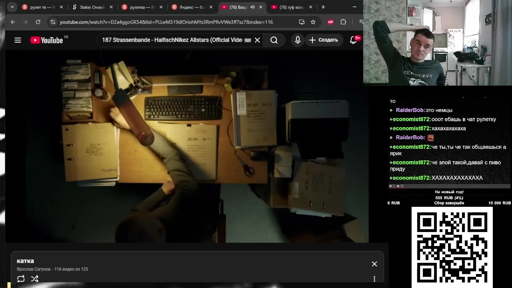The width and height of the screenshot is (512, 288).
Task: Click the 'Сбор завершён' status text
Action: pos(449,203)
